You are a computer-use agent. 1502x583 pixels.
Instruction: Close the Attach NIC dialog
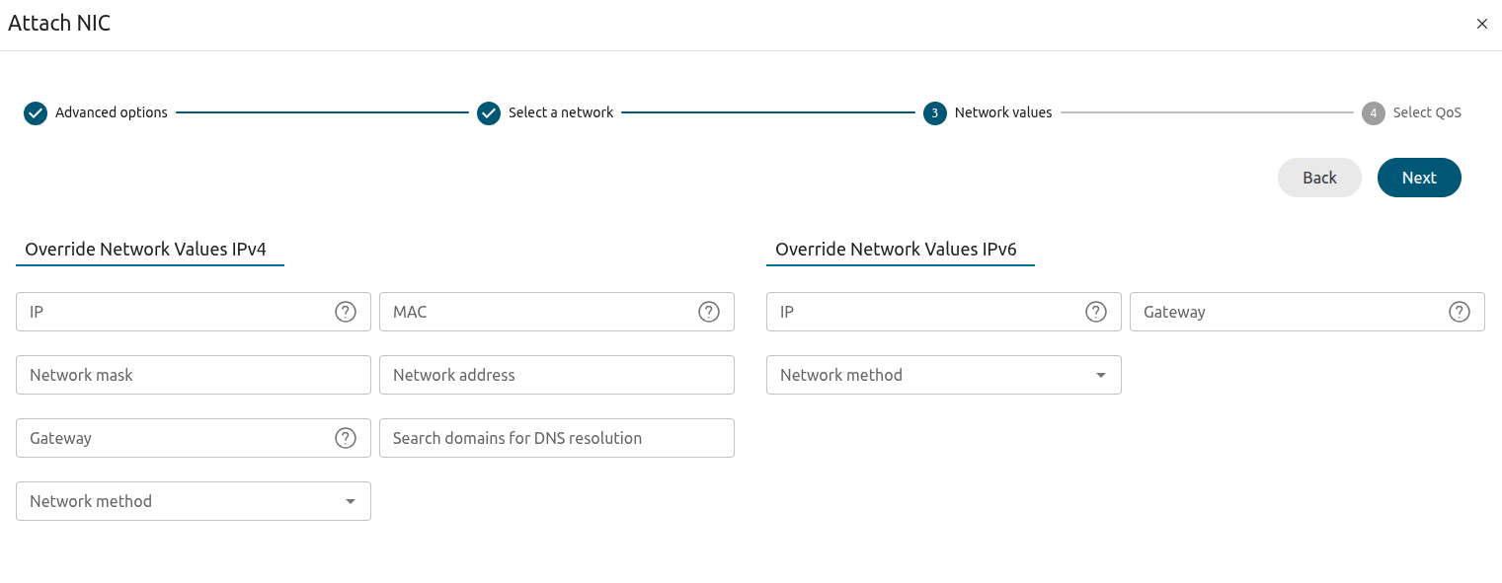click(x=1481, y=24)
